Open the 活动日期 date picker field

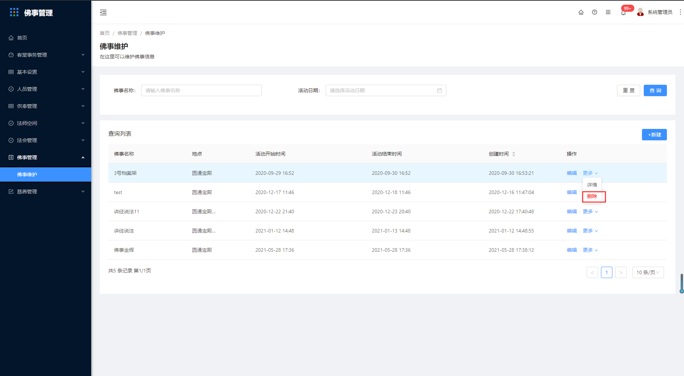point(386,90)
